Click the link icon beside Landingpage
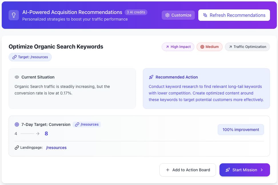The height and width of the screenshot is (185, 278). (x=17, y=148)
